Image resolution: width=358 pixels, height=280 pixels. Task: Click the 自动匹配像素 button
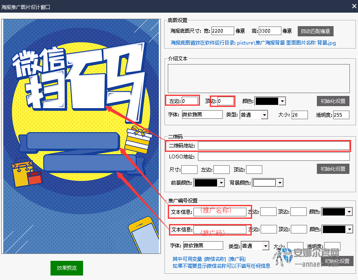click(x=315, y=31)
